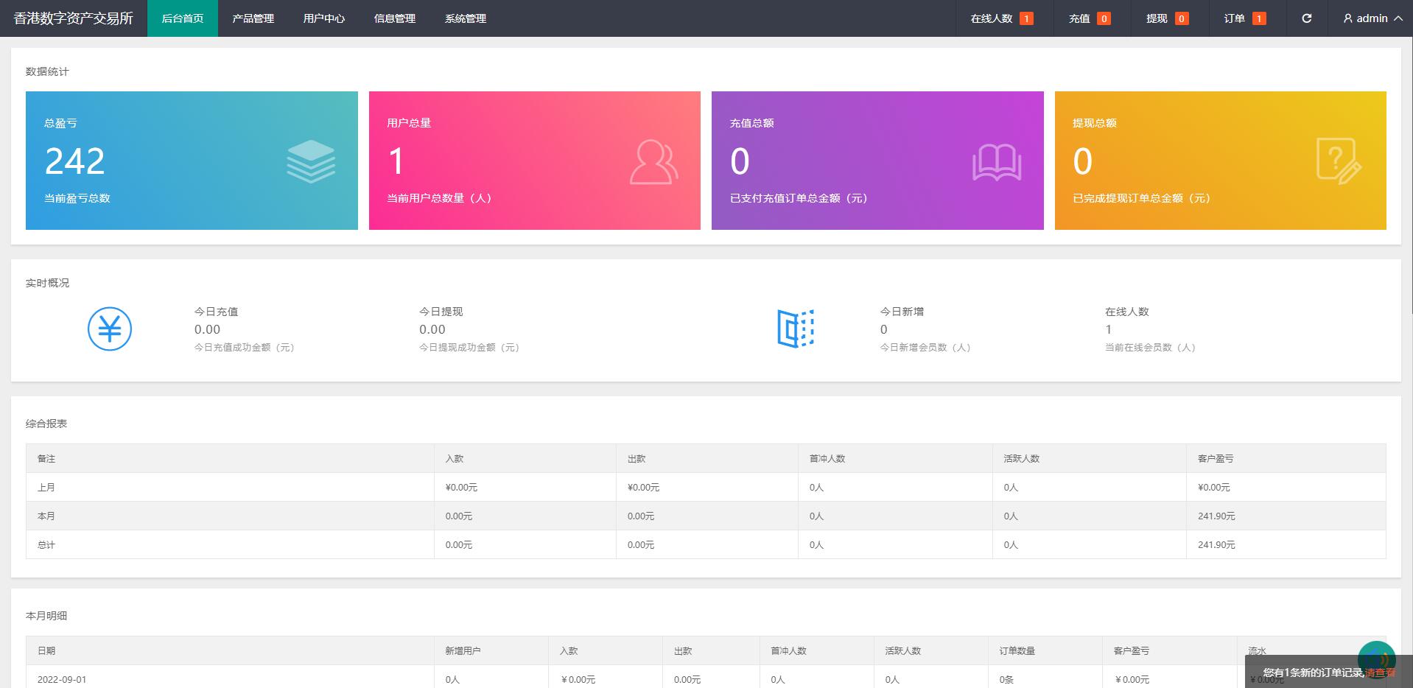Click the 香港数字资产交易所 site title
The width and height of the screenshot is (1413, 688).
[73, 18]
